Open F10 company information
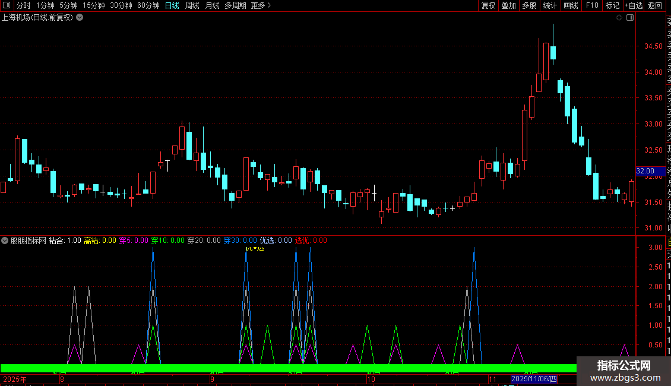Image resolution: width=671 pixels, height=386 pixels. [x=592, y=5]
